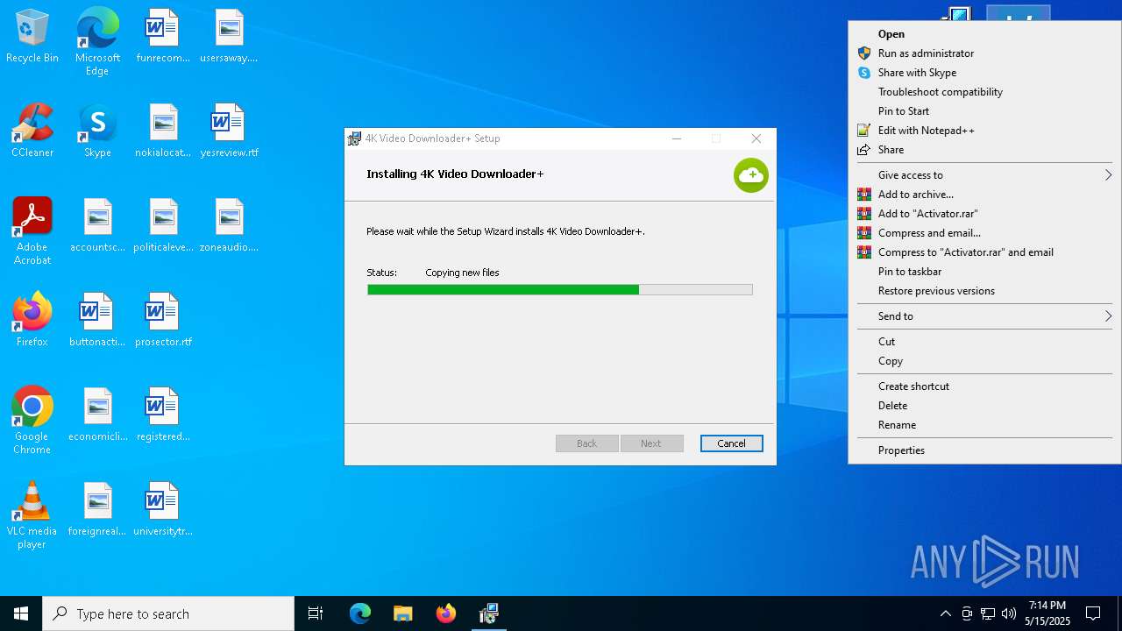Open the notification center icon
Viewport: 1122px width, 631px height.
[x=1093, y=613]
